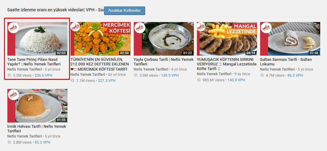Click the 236.6 VPH stat link
Image resolution: width=327 pixels, height=151 pixels.
click(x=44, y=75)
